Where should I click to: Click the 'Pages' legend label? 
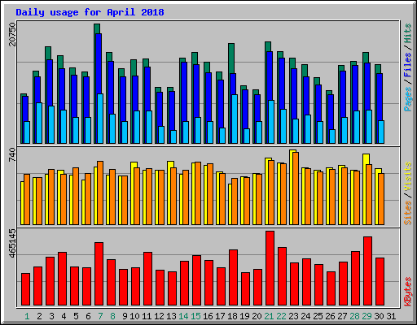coord(408,99)
